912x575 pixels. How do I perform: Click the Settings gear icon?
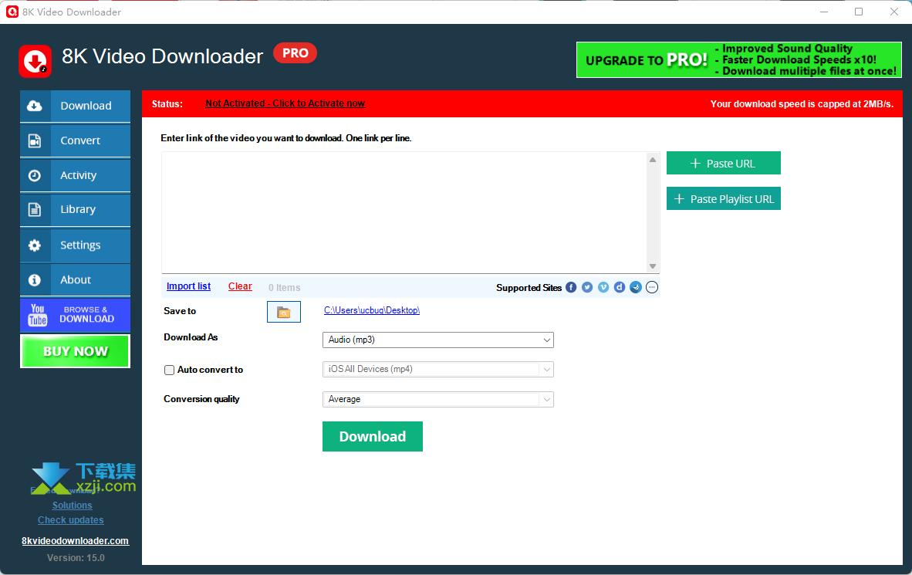click(35, 245)
